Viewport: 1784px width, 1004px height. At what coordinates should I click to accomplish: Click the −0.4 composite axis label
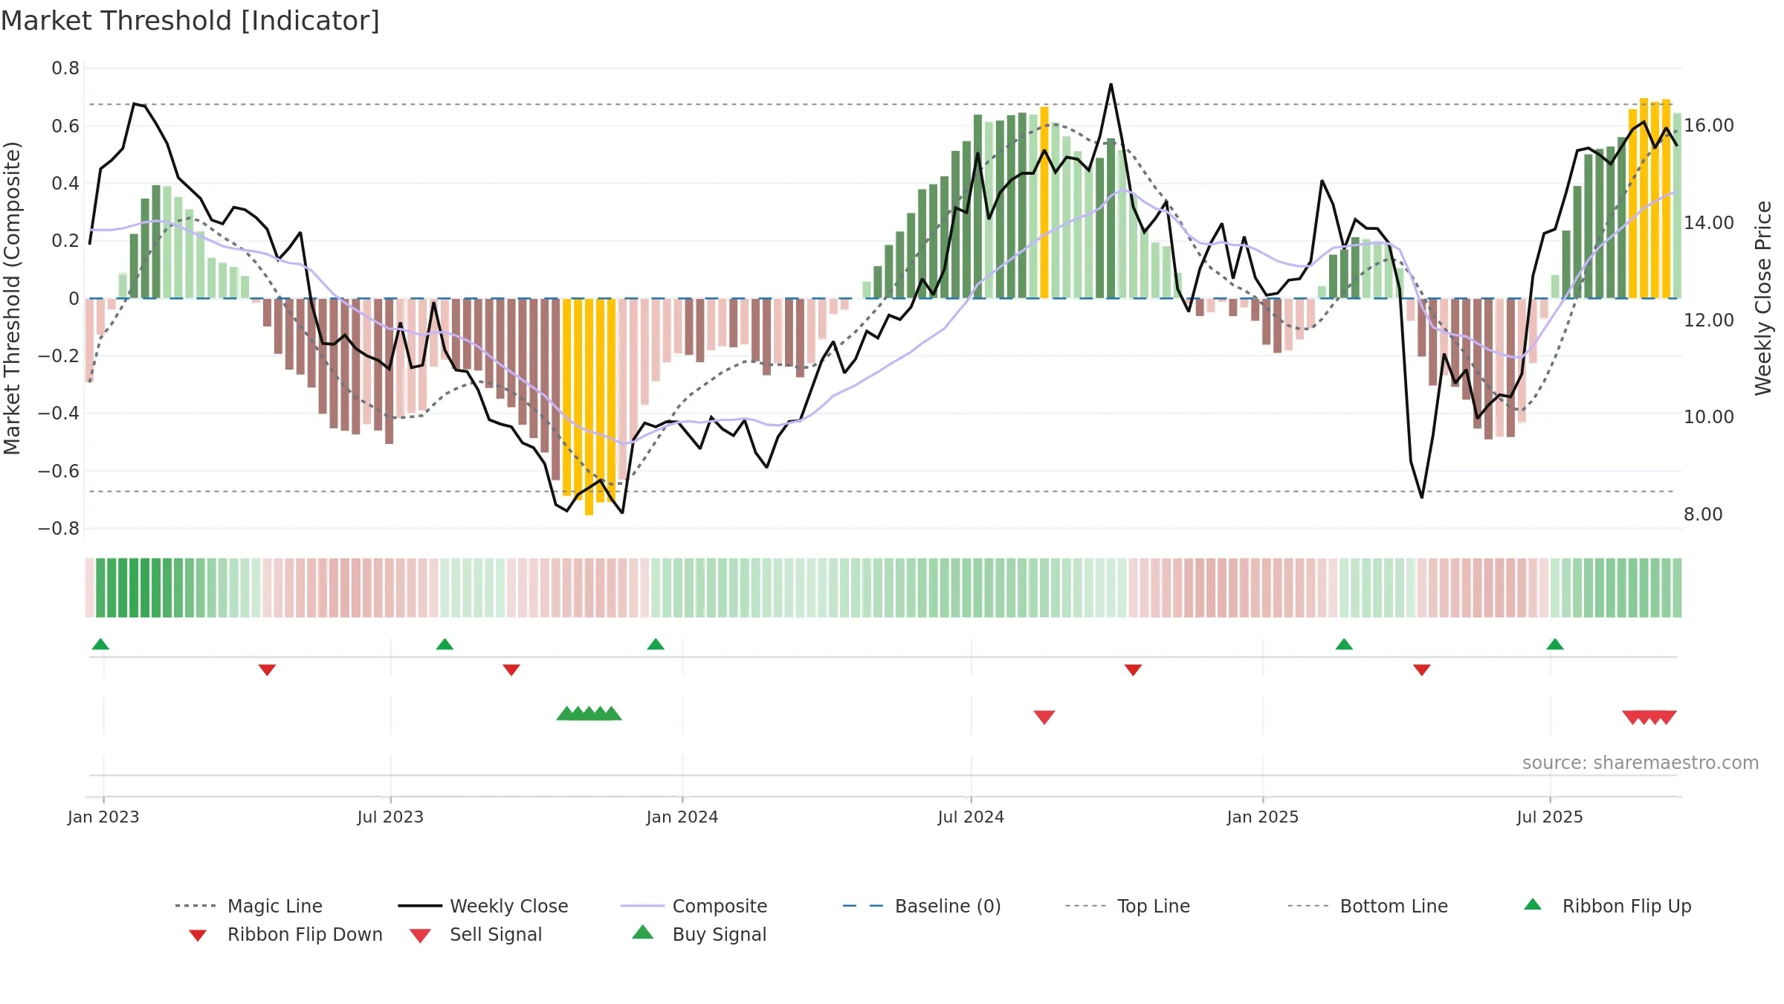(x=59, y=413)
